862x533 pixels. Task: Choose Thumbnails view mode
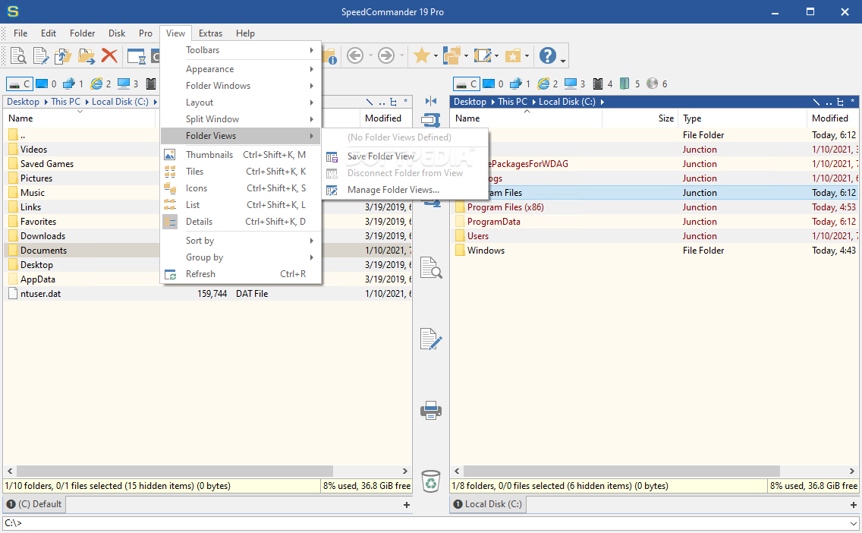[241, 155]
